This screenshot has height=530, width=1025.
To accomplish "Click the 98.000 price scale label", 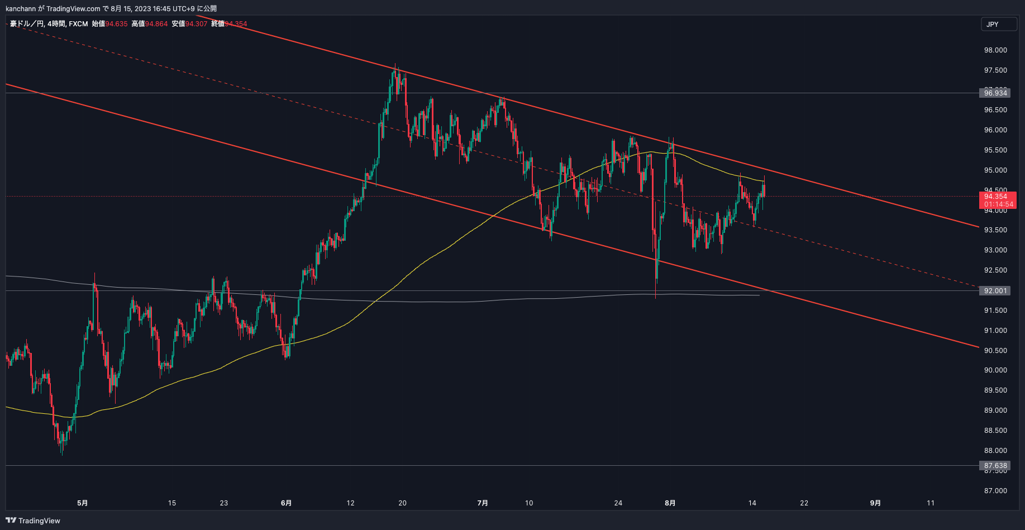I will pyautogui.click(x=995, y=50).
